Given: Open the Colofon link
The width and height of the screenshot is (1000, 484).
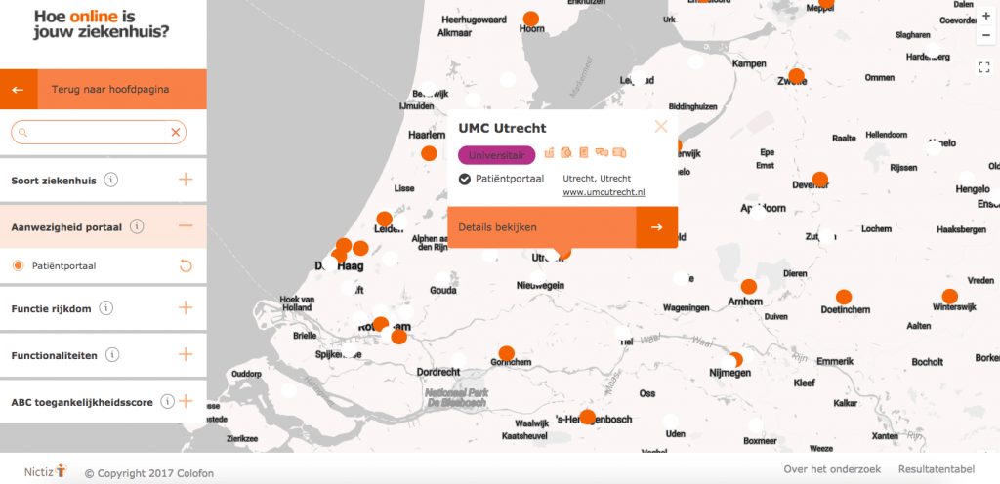Looking at the screenshot, I should click(x=196, y=474).
